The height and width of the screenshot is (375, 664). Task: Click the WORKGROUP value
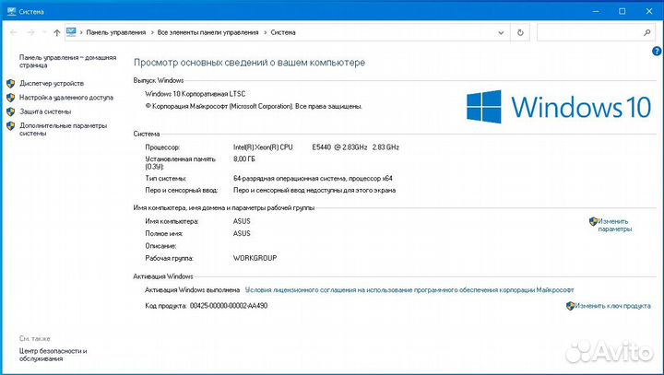pos(255,258)
